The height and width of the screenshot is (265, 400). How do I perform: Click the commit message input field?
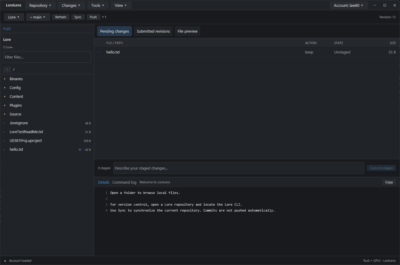238,168
